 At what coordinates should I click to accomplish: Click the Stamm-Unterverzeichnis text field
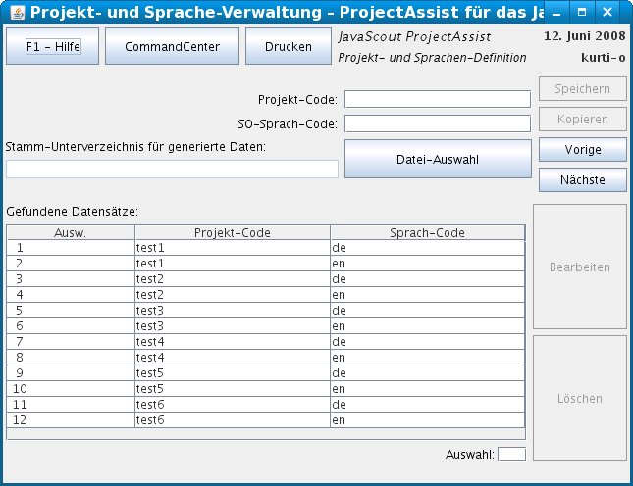172,169
